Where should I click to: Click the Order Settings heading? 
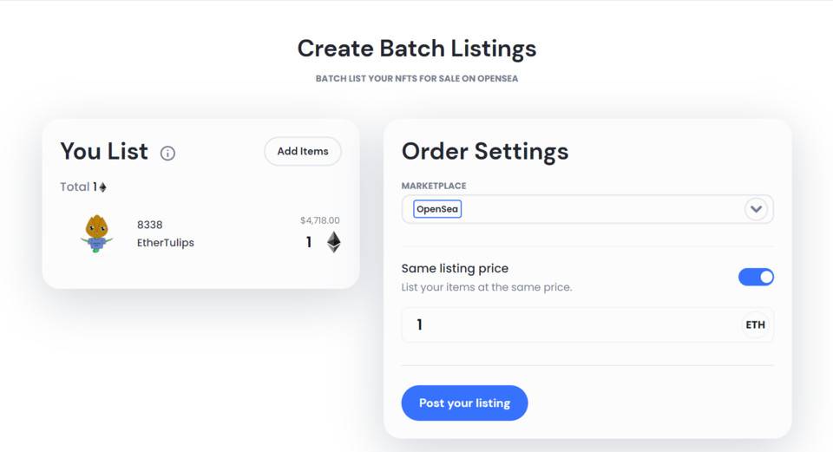coord(485,151)
